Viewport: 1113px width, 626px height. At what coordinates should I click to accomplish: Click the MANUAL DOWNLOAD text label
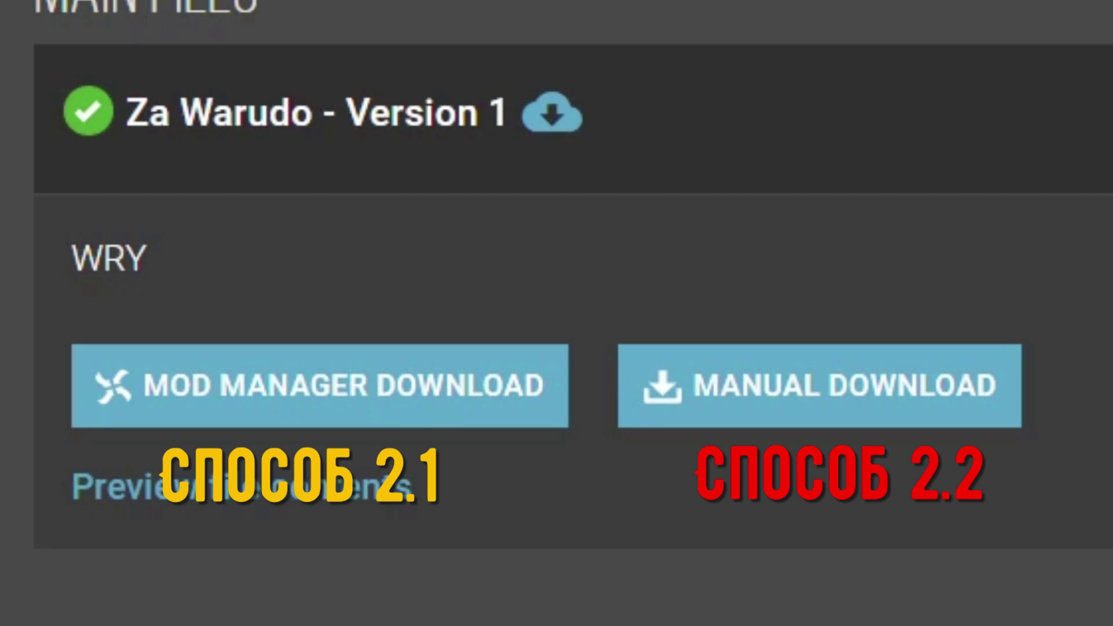(844, 386)
